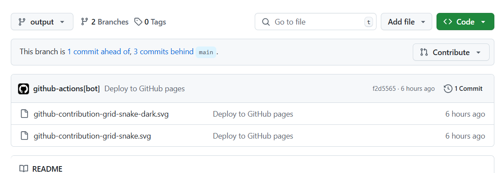Viewport: 503px width, 173px height.
Task: Open the Contribute menu
Action: [x=451, y=52]
